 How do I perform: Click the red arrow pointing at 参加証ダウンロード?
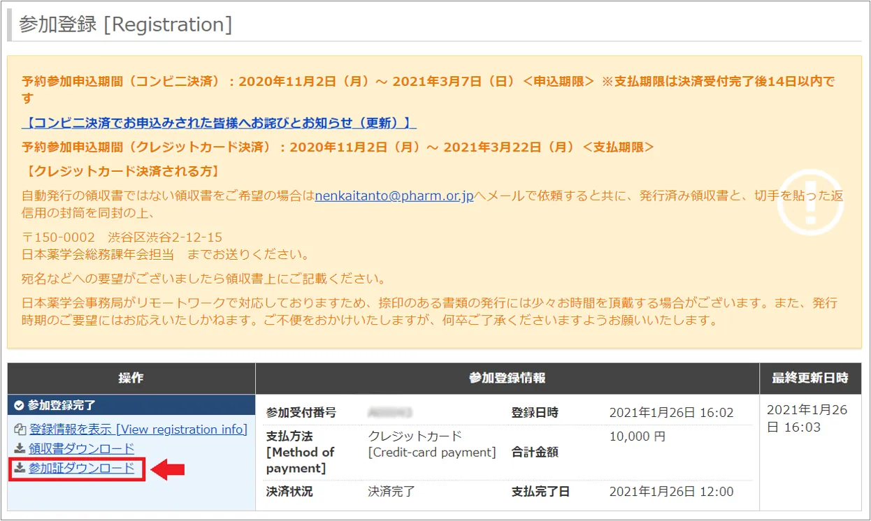coord(168,469)
